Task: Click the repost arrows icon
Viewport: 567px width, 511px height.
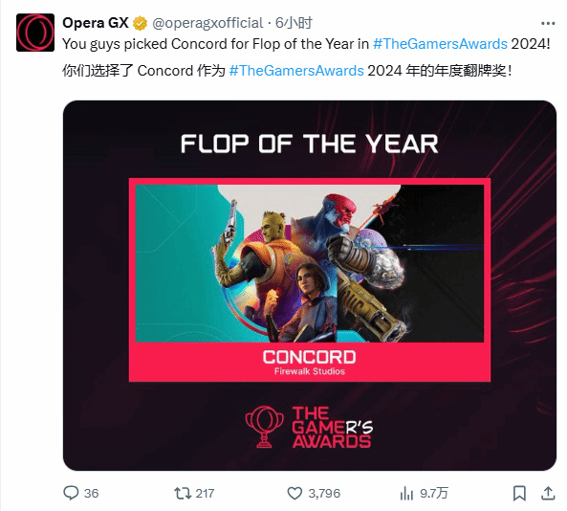Action: tap(183, 493)
